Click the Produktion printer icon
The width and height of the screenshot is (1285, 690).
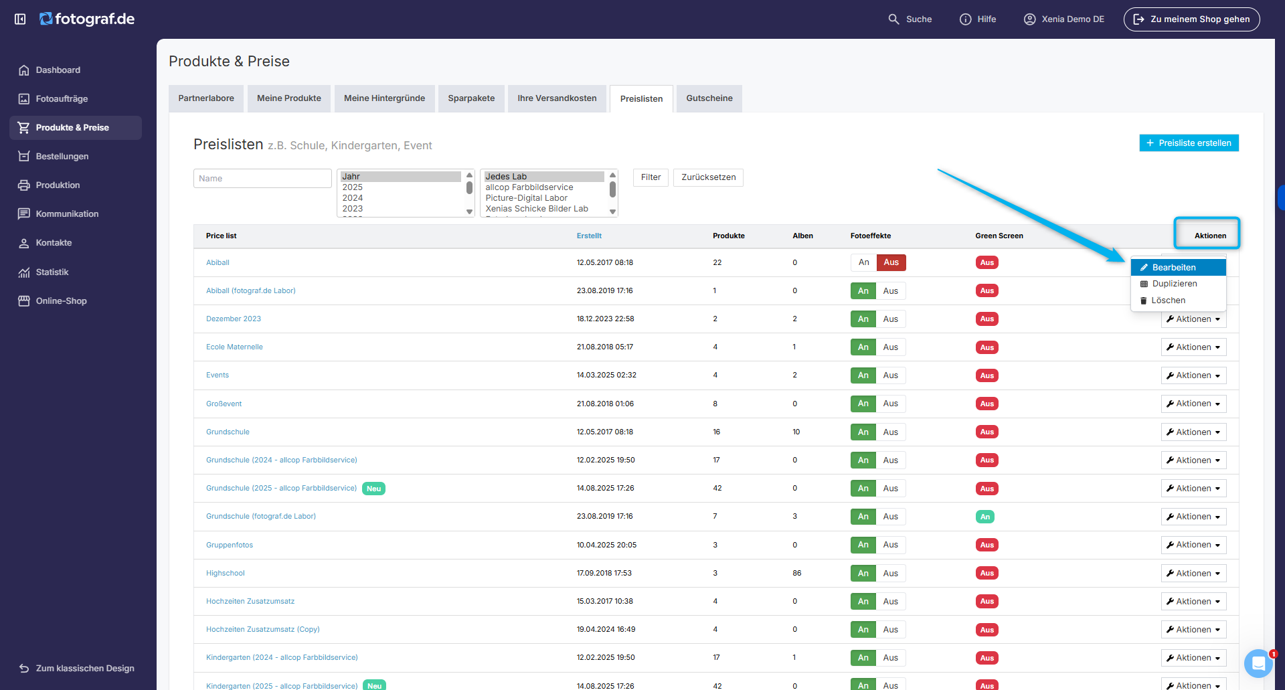24,185
